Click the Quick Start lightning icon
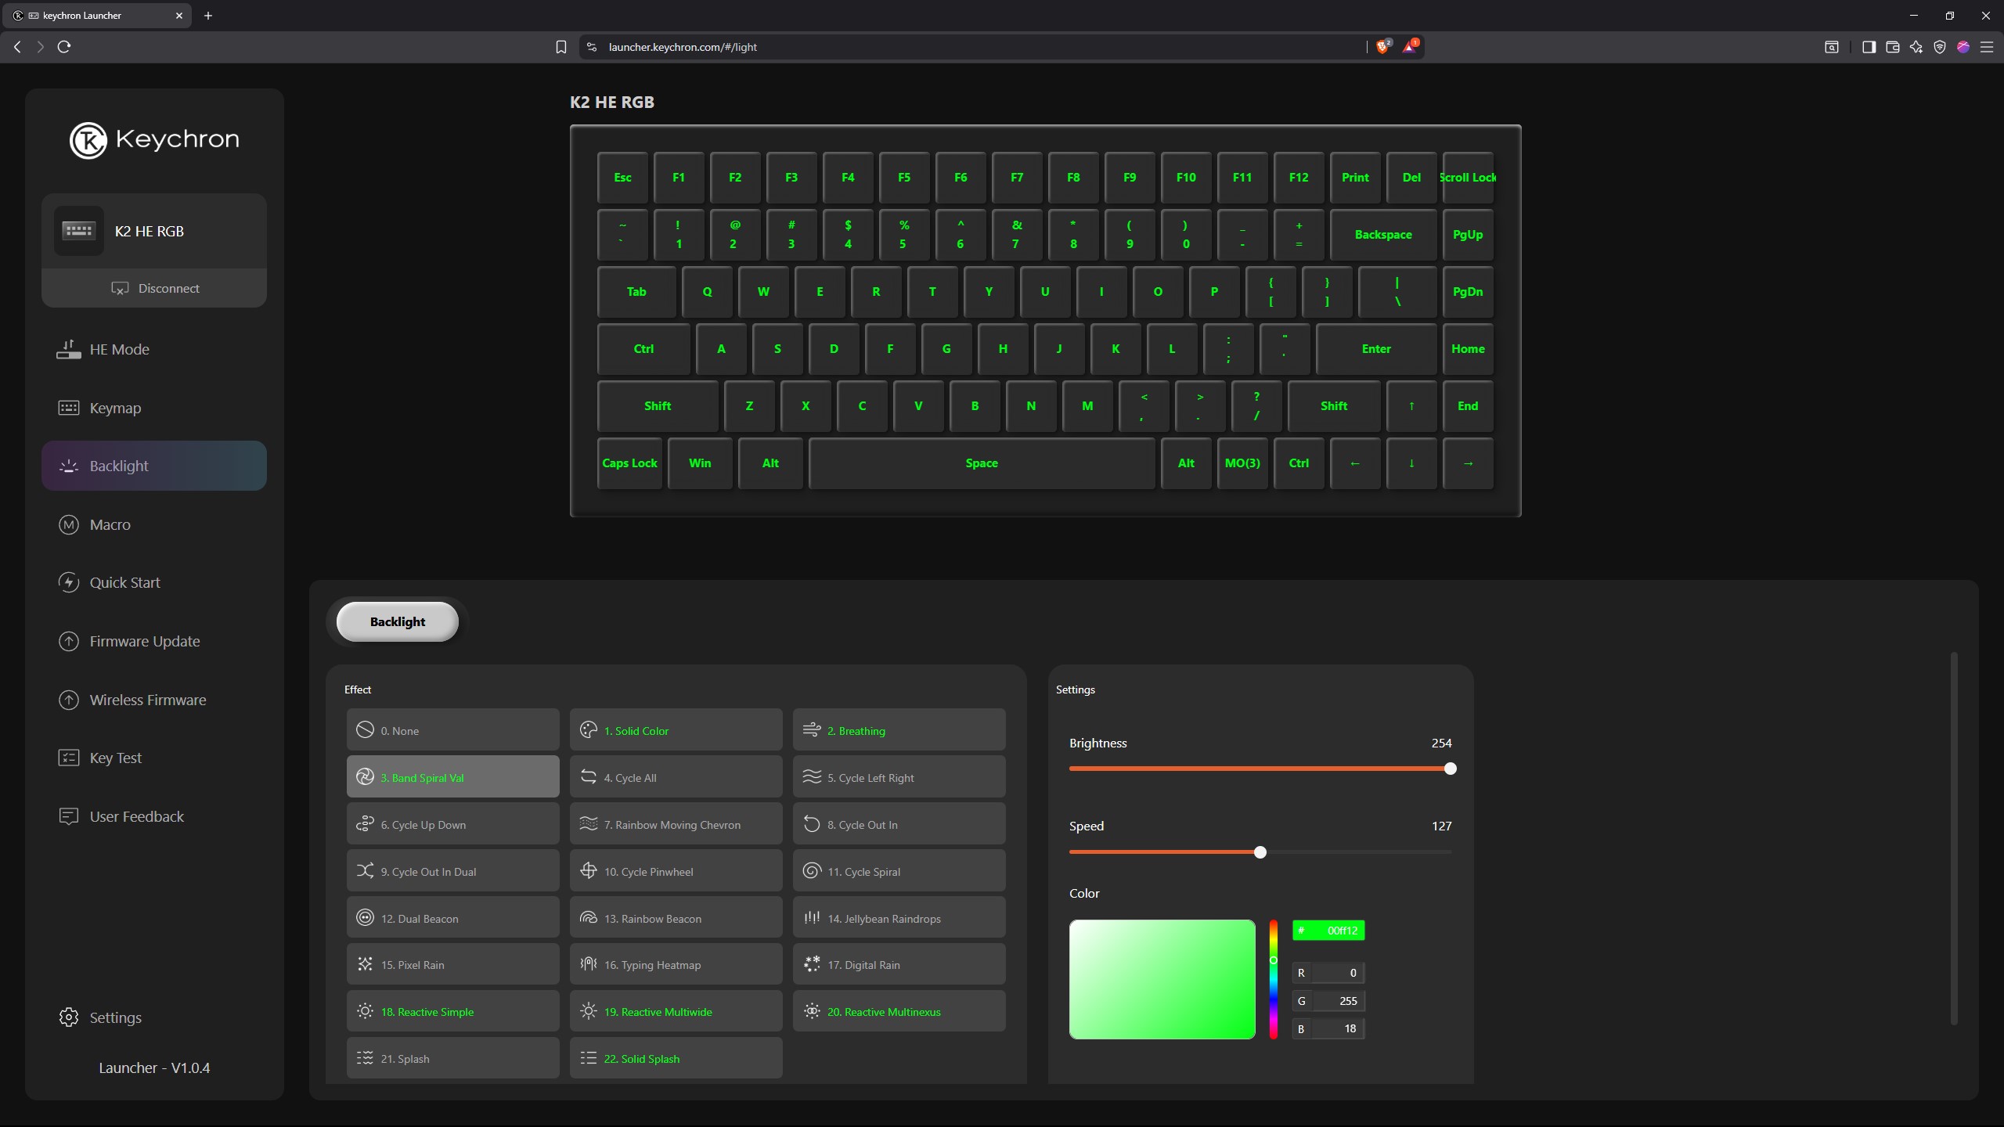 coord(69,582)
